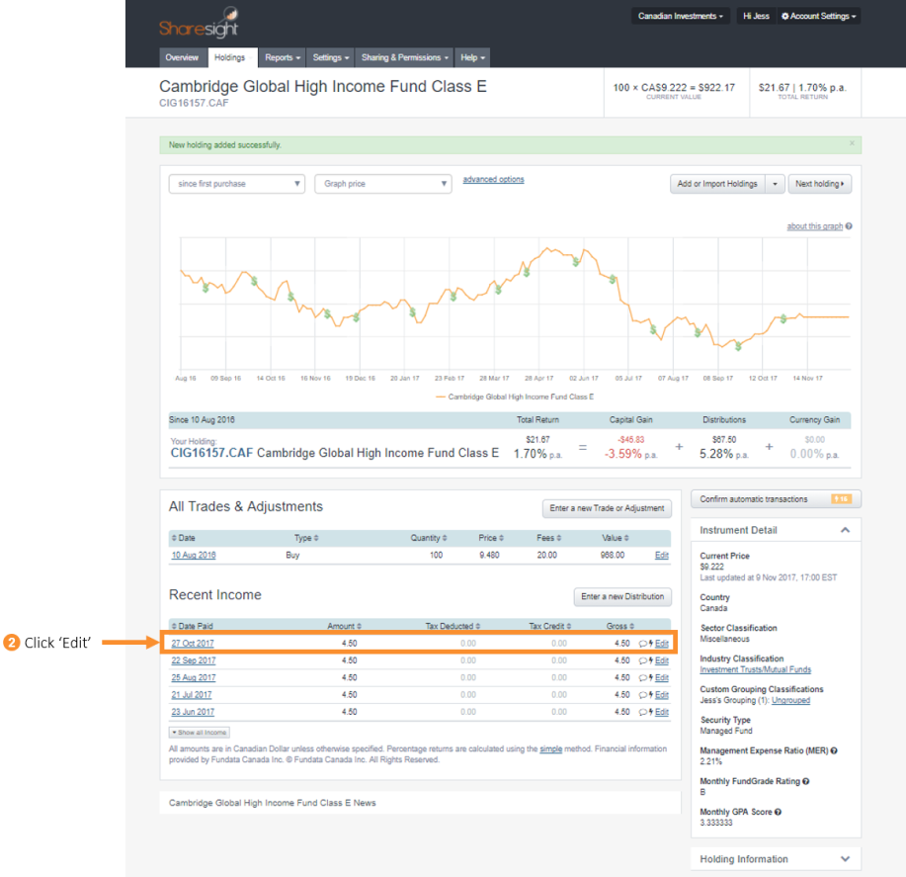Open the Account Settings menu

[x=819, y=16]
